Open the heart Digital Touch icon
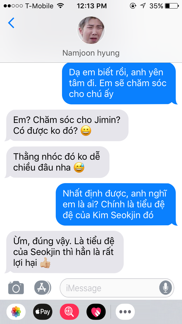The width and height of the screenshot is (182, 324). 96,312
